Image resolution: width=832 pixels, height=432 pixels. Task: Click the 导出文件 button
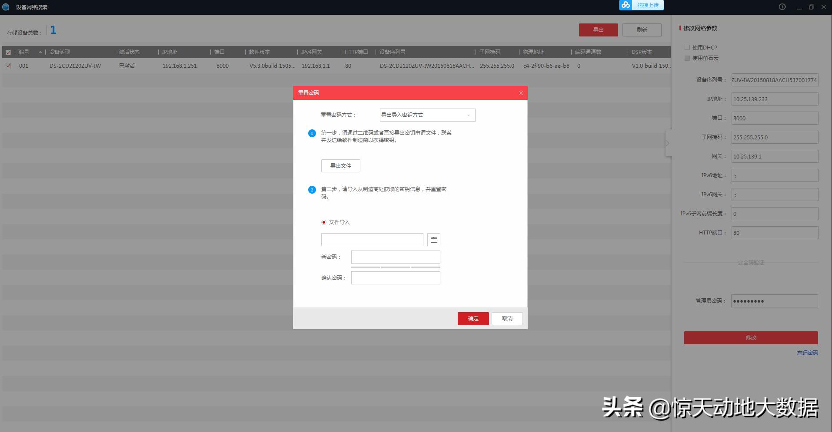point(340,165)
